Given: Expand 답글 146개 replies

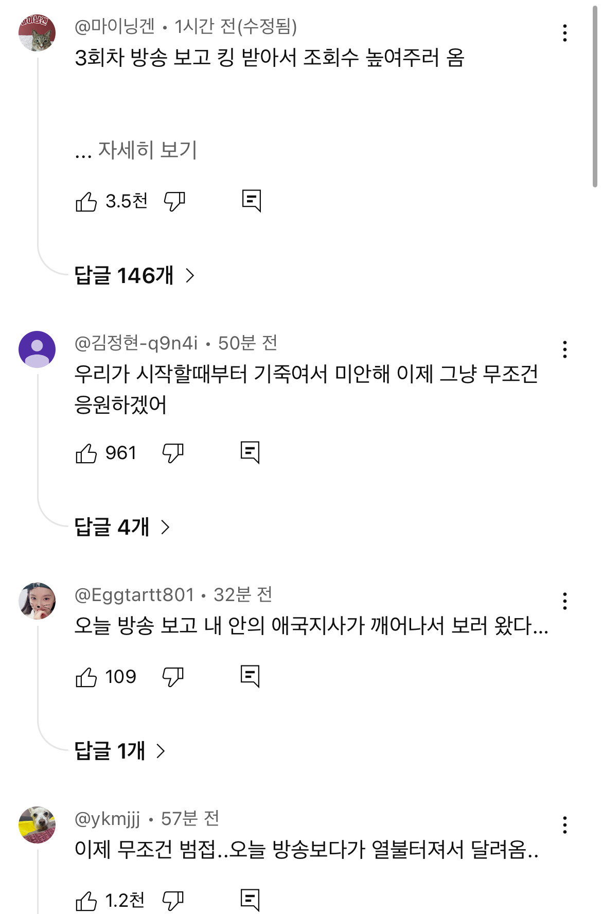Looking at the screenshot, I should point(135,276).
